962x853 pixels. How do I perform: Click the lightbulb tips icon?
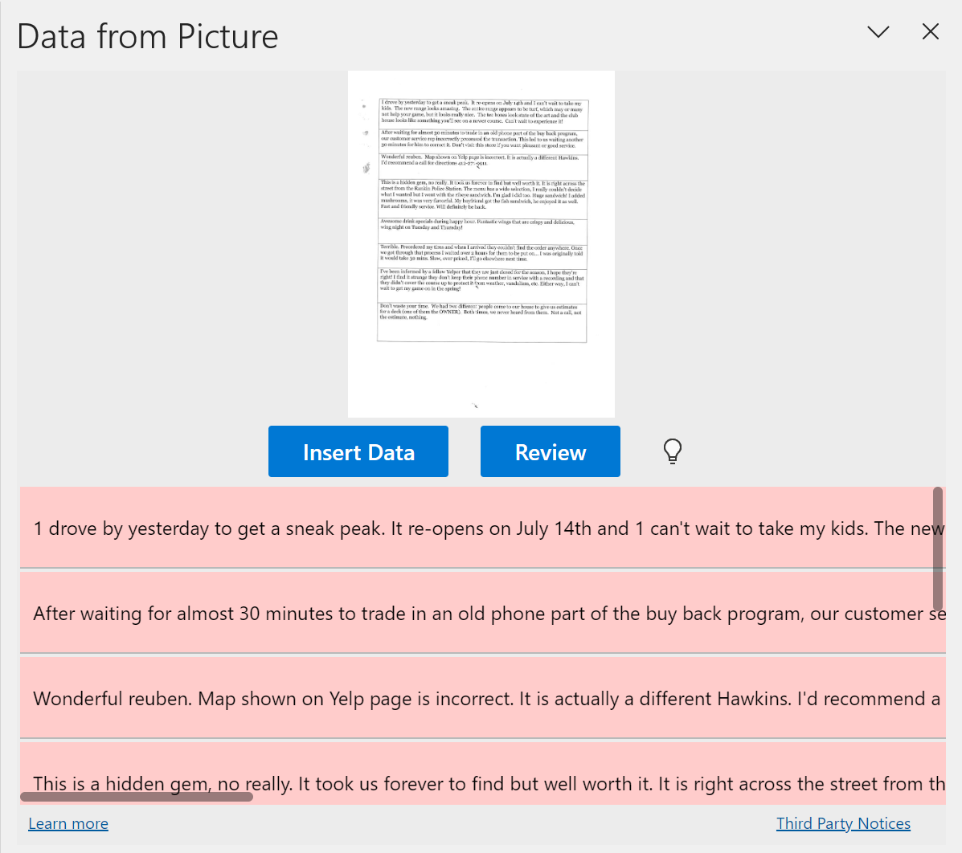[x=673, y=451]
